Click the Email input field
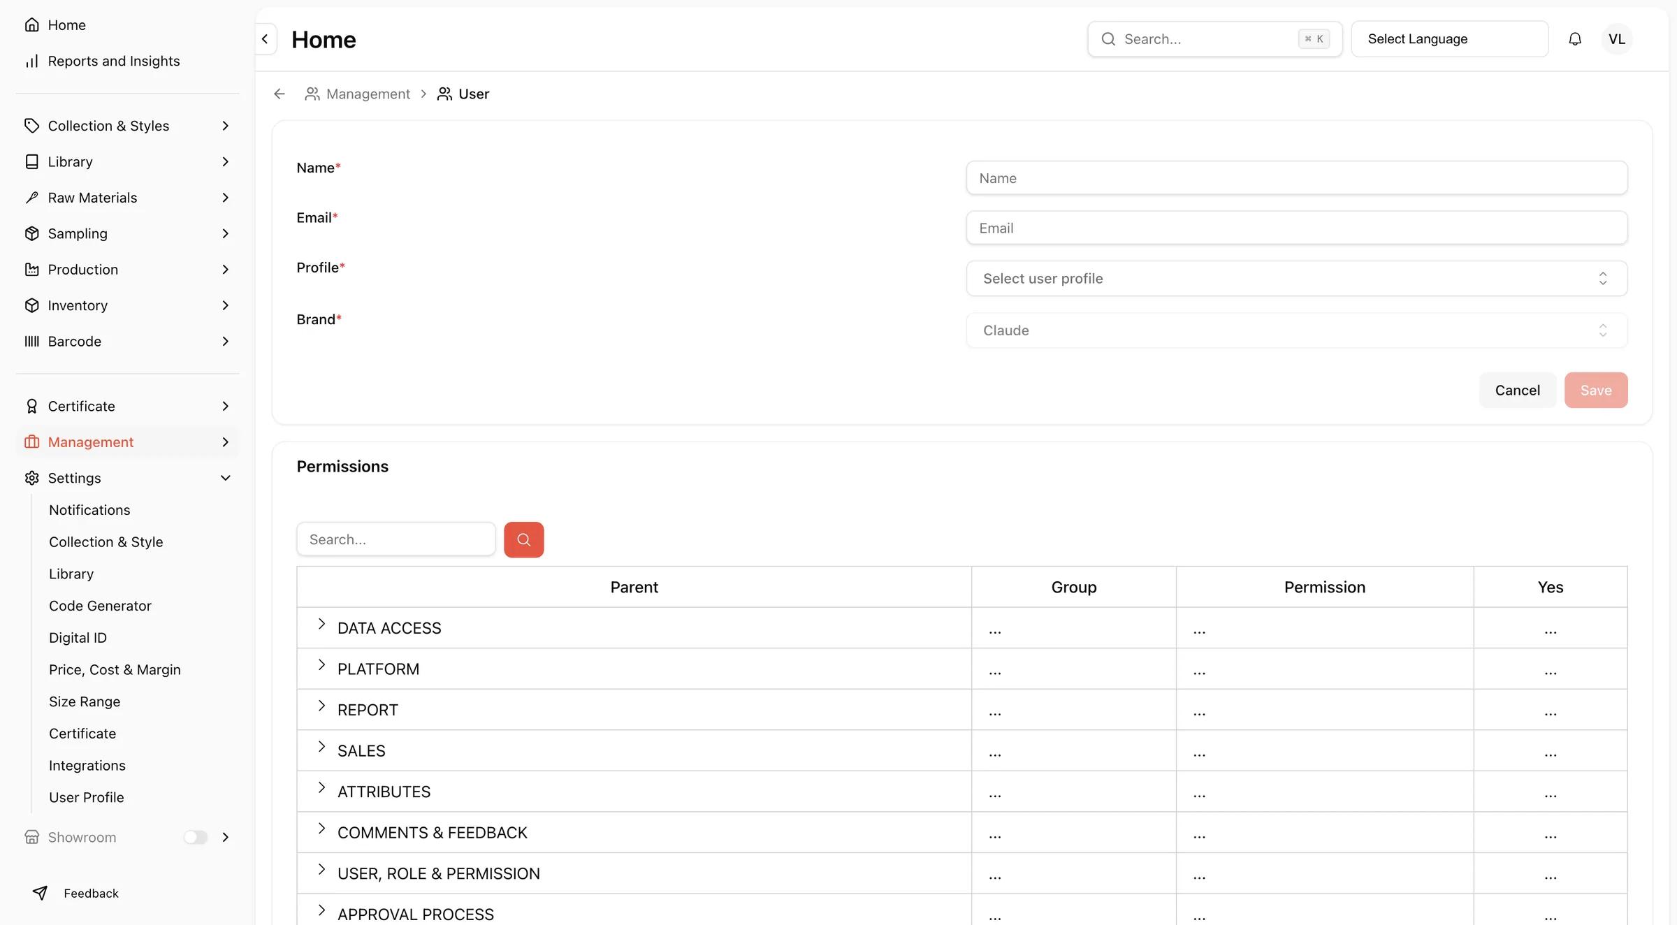The height and width of the screenshot is (925, 1677). click(1297, 228)
